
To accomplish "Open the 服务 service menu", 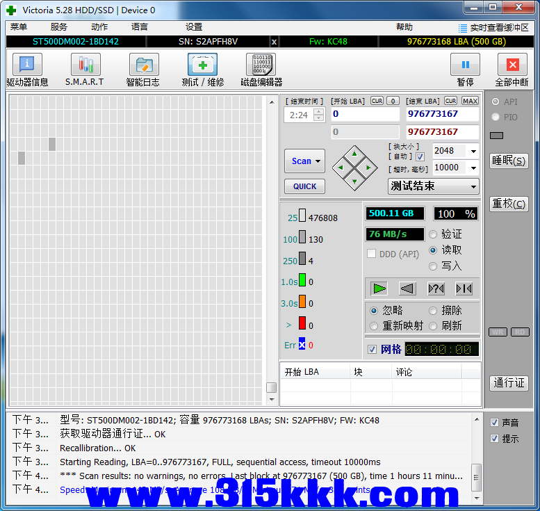I will pyautogui.click(x=59, y=27).
